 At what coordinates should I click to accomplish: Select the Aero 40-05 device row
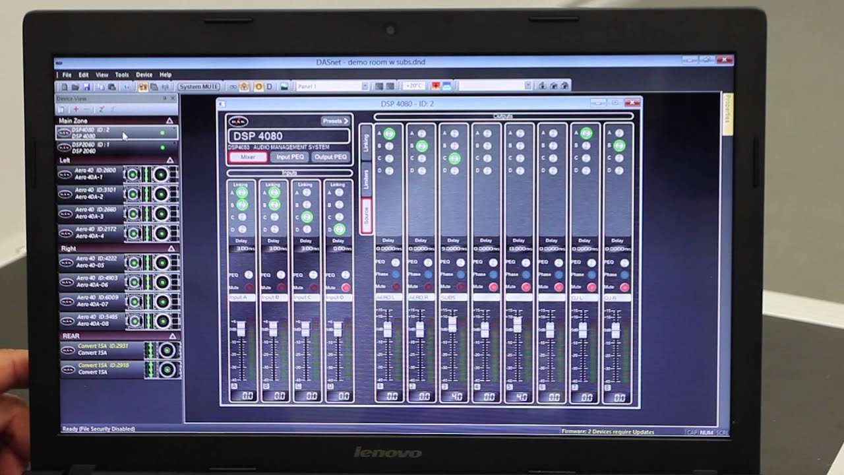[x=119, y=263]
